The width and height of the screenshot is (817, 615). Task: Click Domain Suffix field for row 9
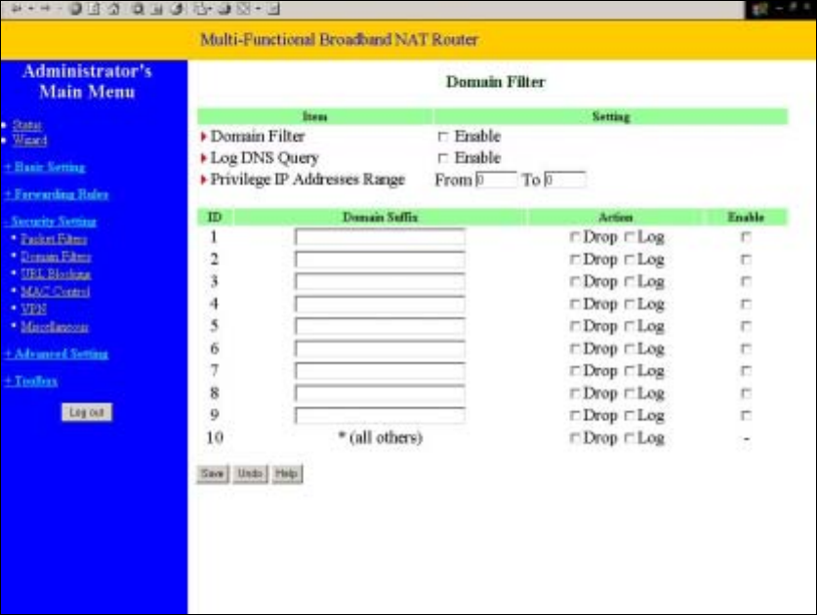tap(380, 416)
